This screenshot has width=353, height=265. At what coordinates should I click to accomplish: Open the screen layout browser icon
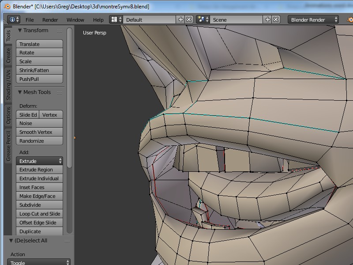[116, 19]
